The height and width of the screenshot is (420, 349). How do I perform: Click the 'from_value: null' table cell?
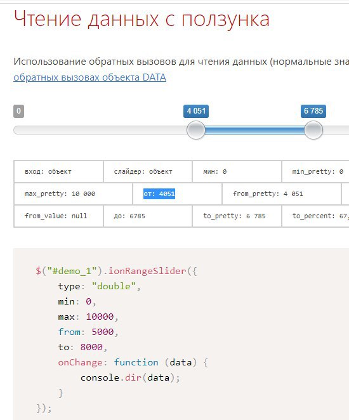[58, 216]
